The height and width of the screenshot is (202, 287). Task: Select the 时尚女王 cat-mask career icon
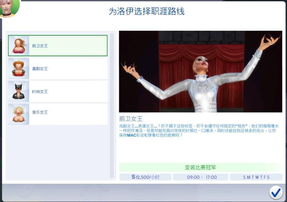click(19, 92)
